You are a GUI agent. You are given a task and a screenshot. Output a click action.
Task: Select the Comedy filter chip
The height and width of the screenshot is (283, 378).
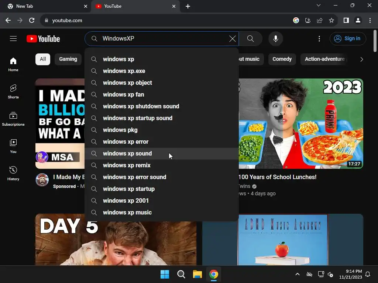tap(282, 59)
